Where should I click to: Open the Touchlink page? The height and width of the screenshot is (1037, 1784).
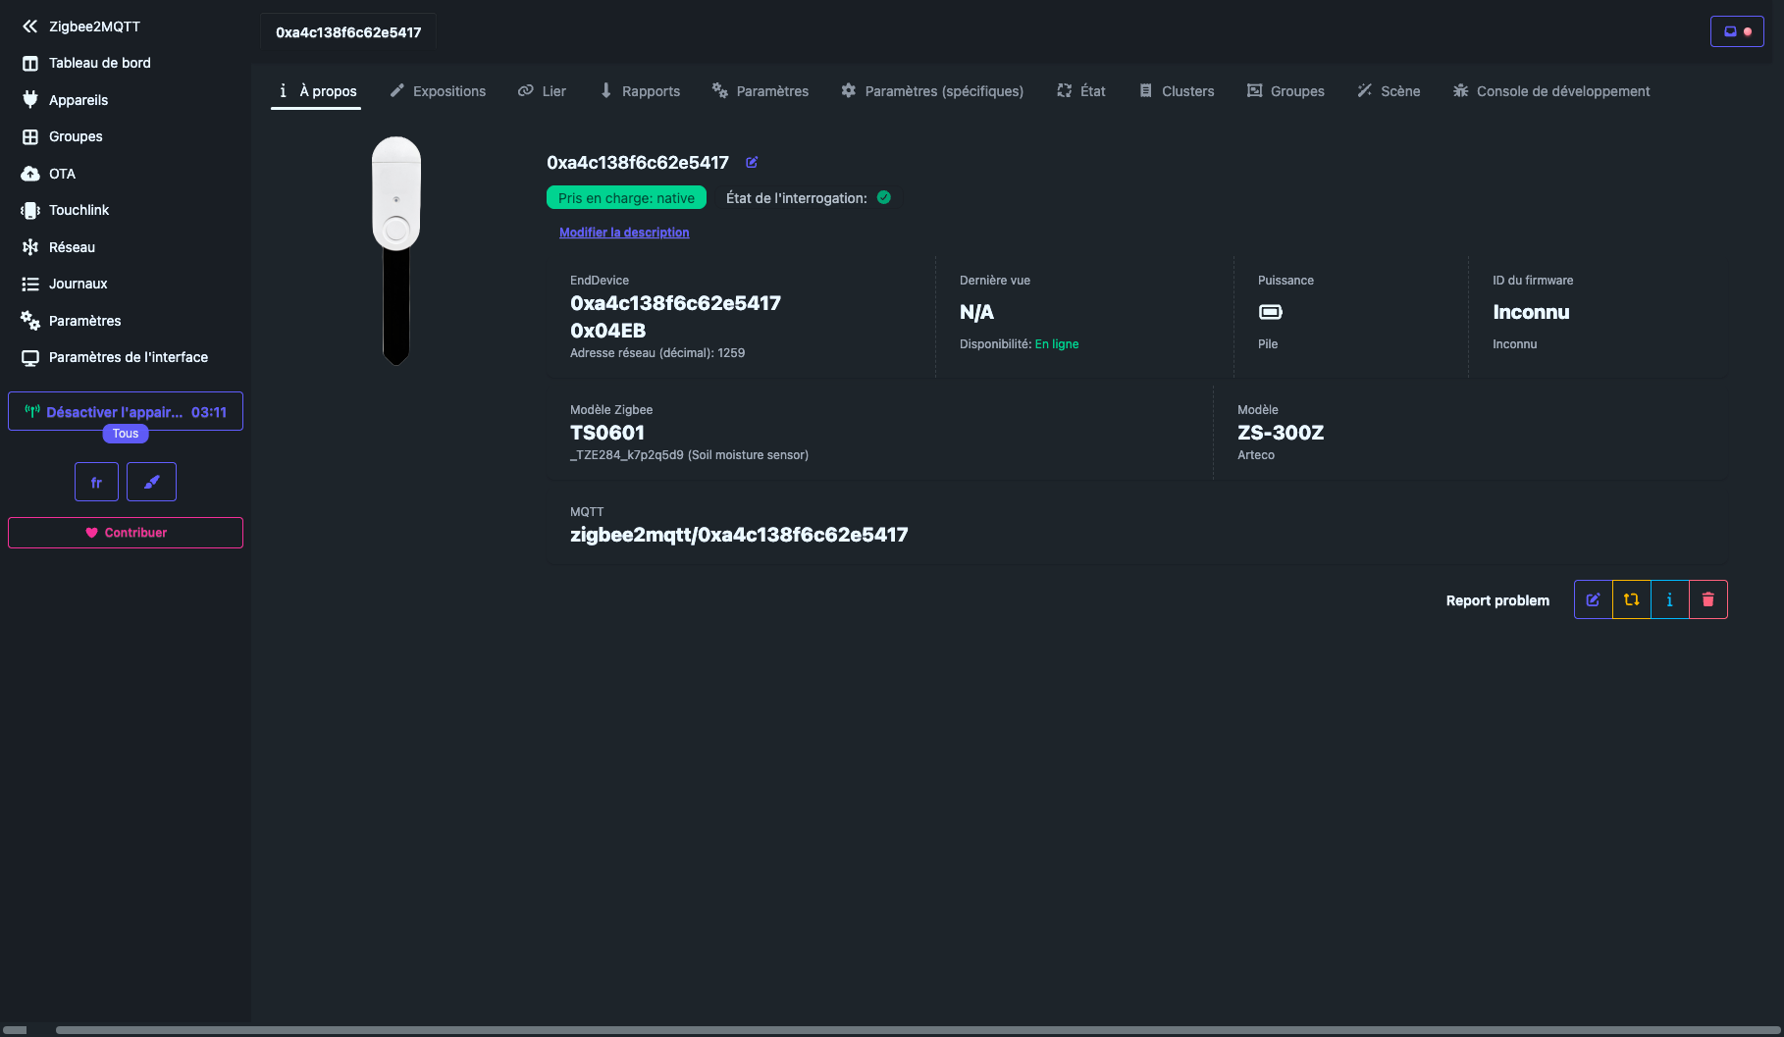pos(79,210)
